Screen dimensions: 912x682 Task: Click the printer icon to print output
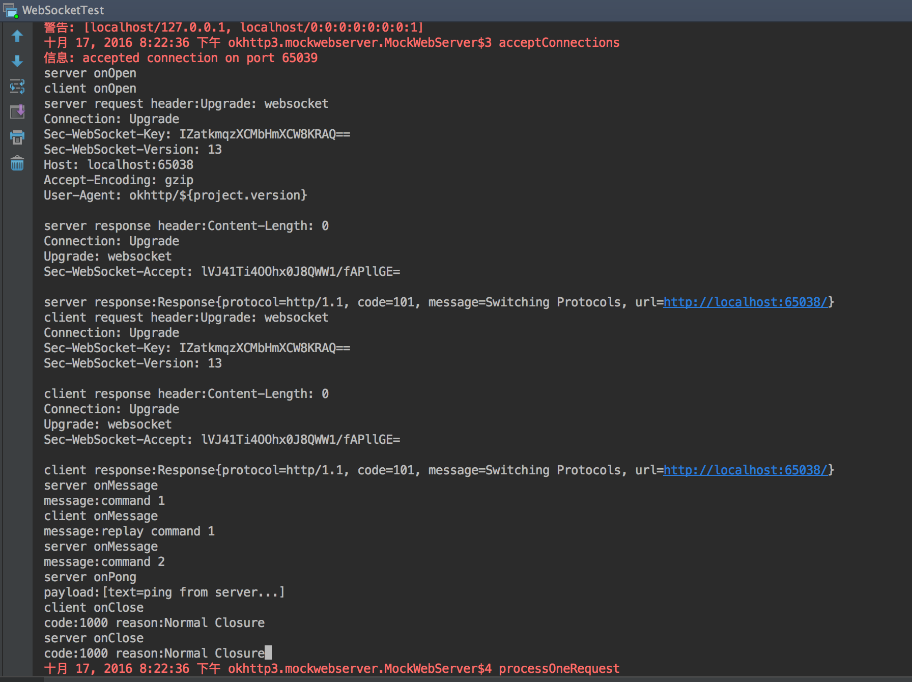pyautogui.click(x=17, y=137)
